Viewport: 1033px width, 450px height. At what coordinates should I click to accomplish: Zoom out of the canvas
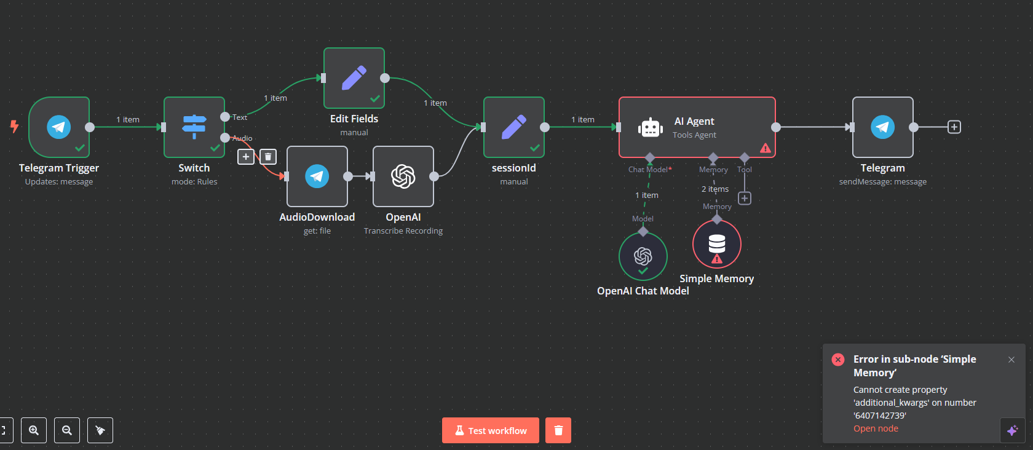click(67, 430)
